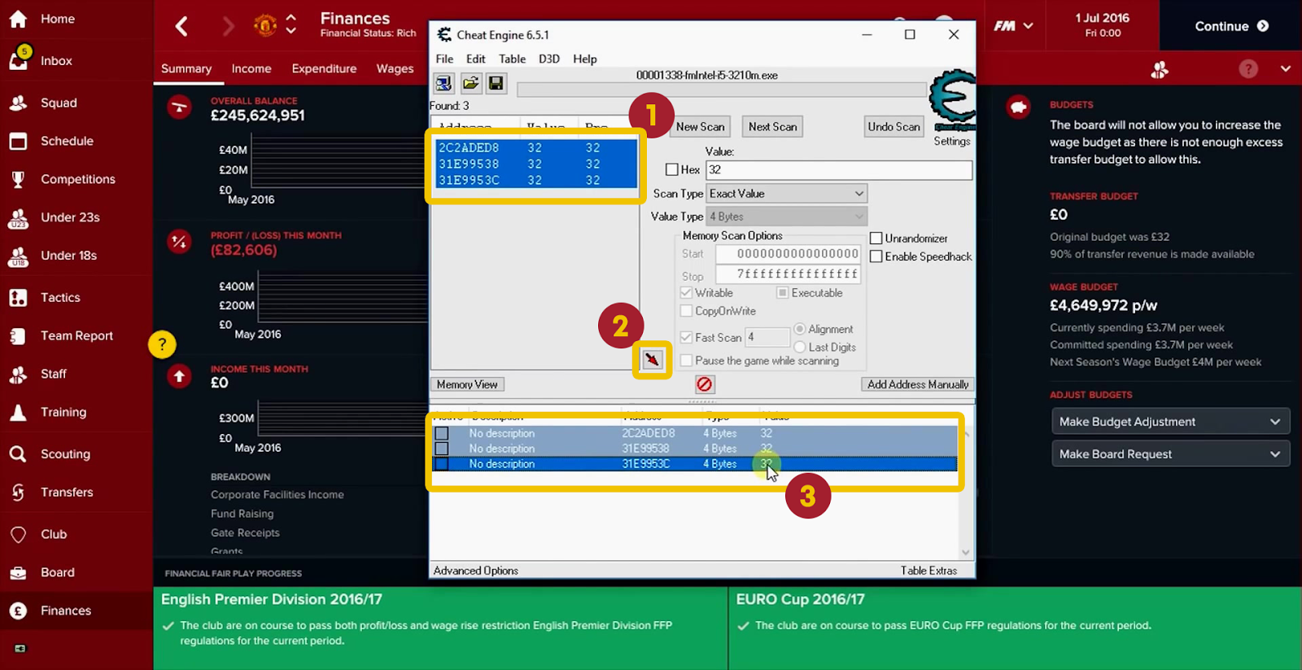Open the FM menu dropdown

(x=1013, y=26)
